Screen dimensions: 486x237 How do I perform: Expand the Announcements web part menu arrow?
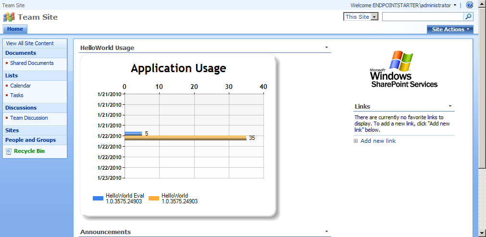326,231
